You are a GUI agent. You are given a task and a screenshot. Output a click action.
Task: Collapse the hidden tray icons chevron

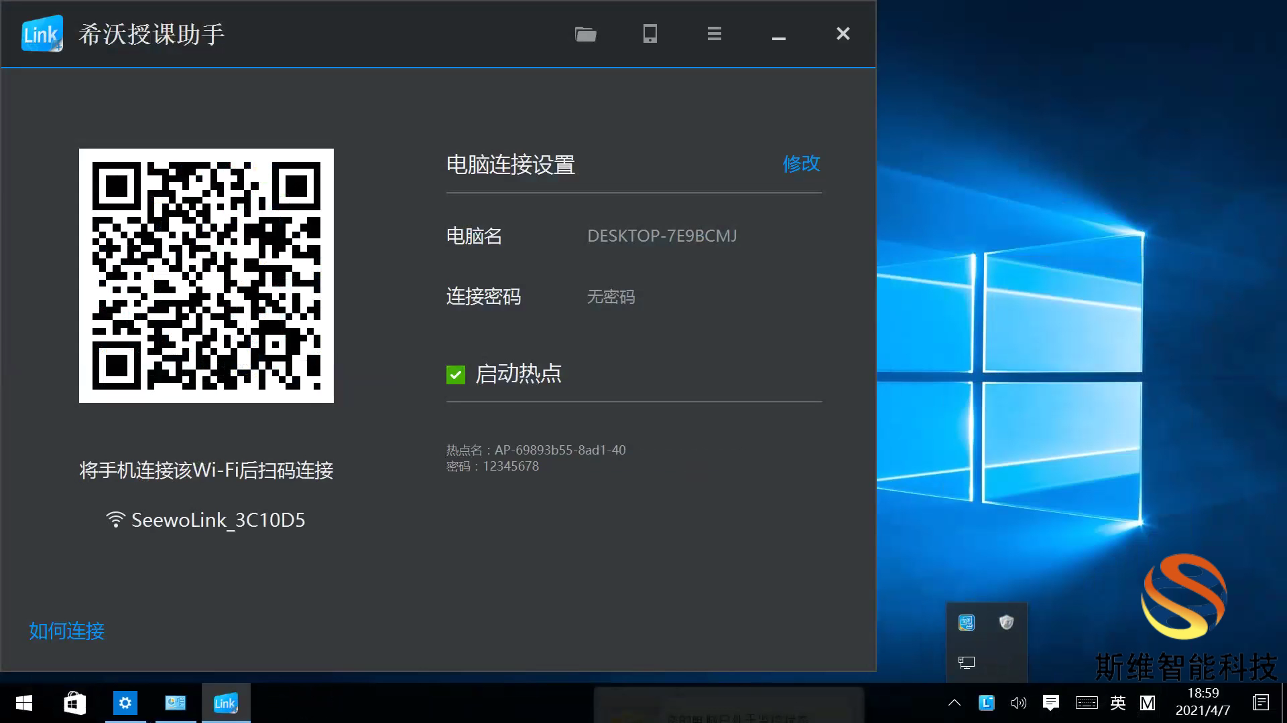955,703
